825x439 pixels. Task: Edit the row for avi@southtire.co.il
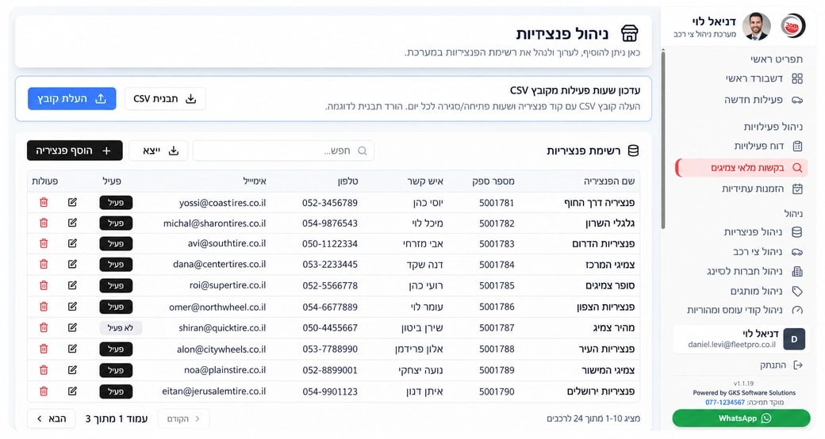72,243
